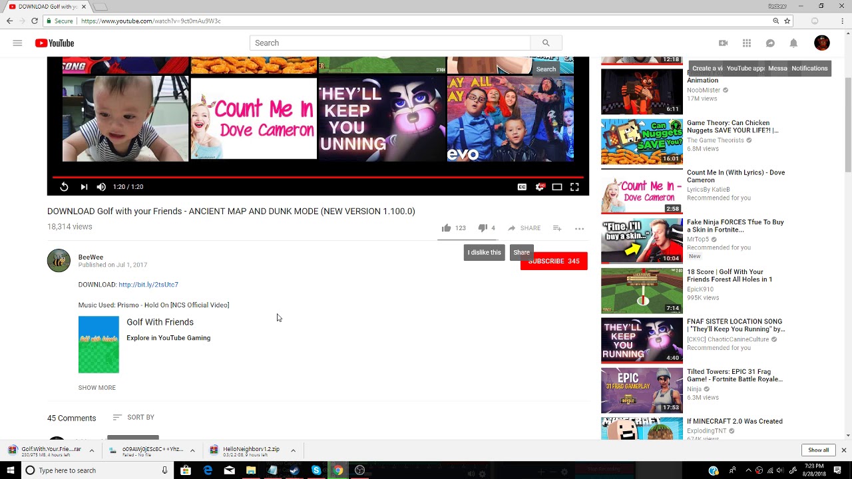Open the create a video camera icon
This screenshot has height=479, width=852.
point(723,43)
